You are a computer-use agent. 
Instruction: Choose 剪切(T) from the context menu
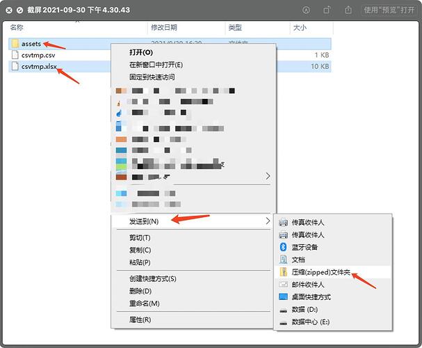point(193,237)
